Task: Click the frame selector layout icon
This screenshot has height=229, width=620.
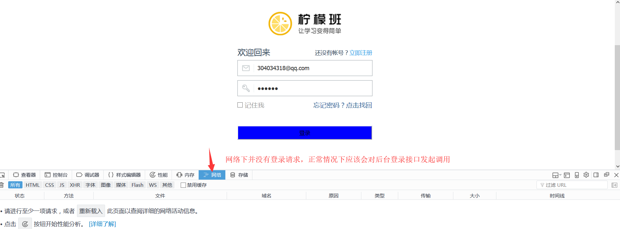Action: coord(555,175)
